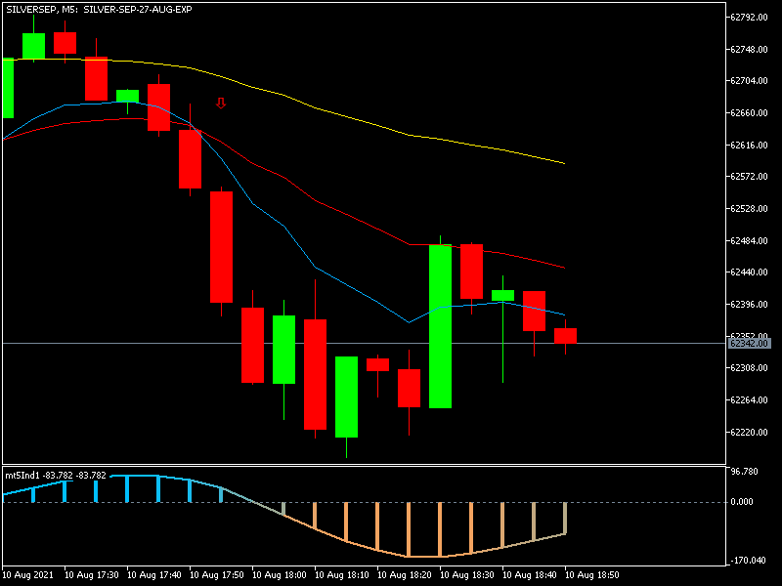Viewport: 782px width, 586px height.
Task: Click the mt5Ind1 indicator label
Action: tap(22, 476)
